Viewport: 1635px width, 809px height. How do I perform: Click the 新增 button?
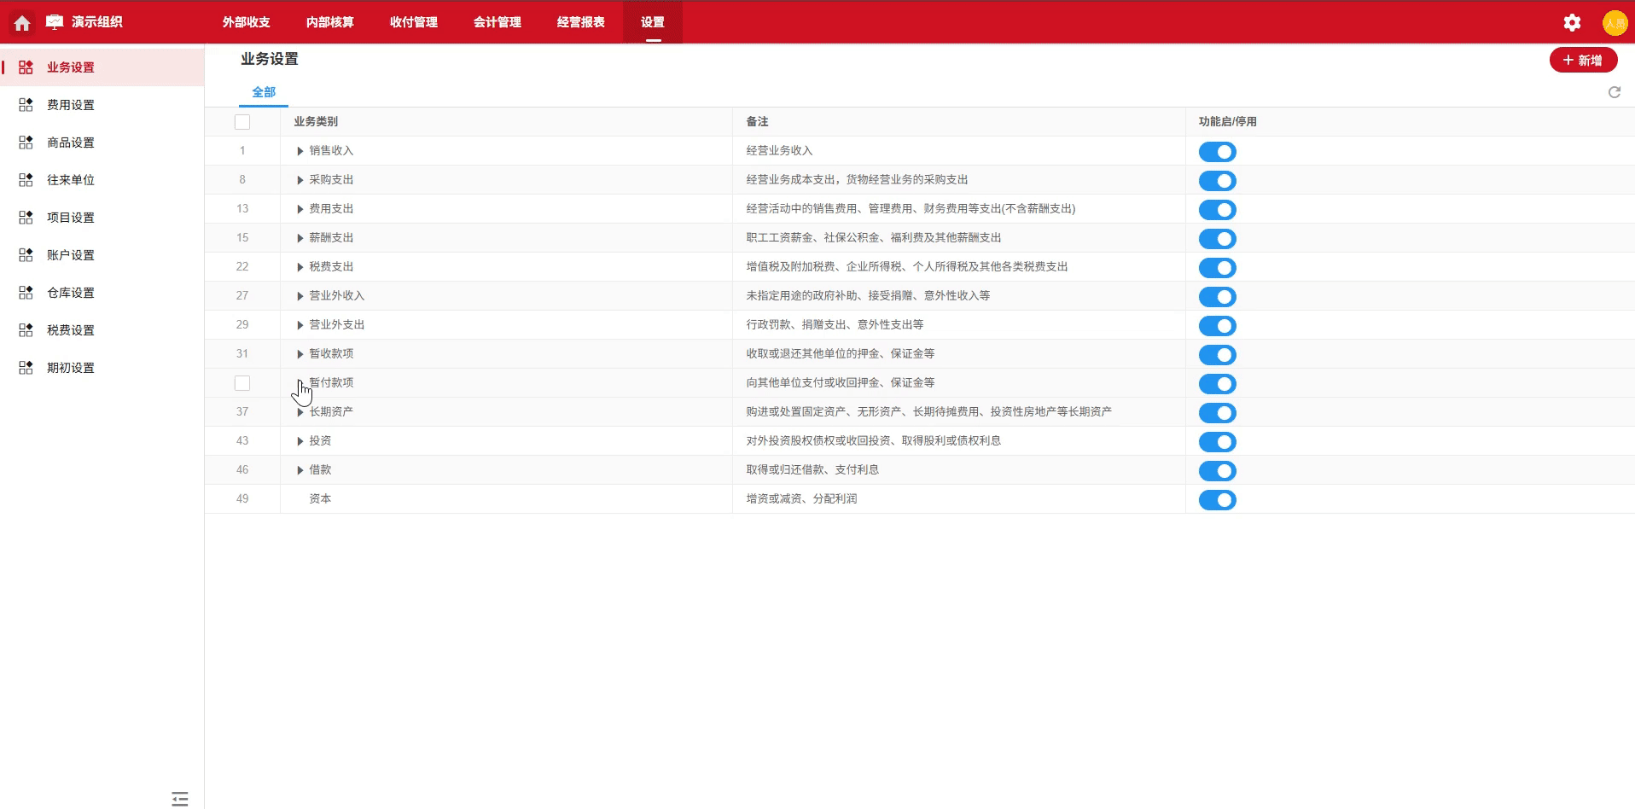pyautogui.click(x=1583, y=61)
